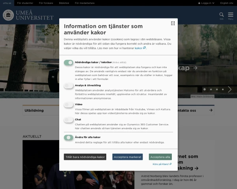Open the umu.se top tab

(x=7, y=3)
